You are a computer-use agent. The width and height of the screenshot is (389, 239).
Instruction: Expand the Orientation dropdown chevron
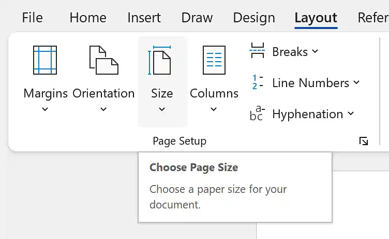[103, 109]
